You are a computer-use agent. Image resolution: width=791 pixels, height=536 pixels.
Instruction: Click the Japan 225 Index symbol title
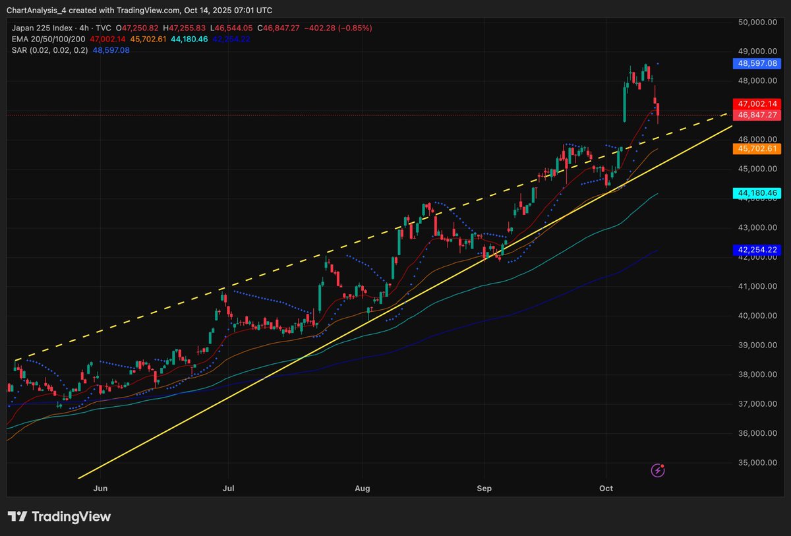tap(41, 28)
